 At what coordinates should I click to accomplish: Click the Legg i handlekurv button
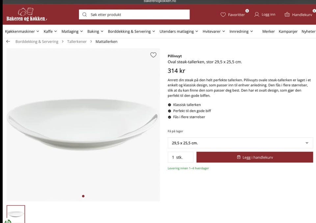(254, 157)
